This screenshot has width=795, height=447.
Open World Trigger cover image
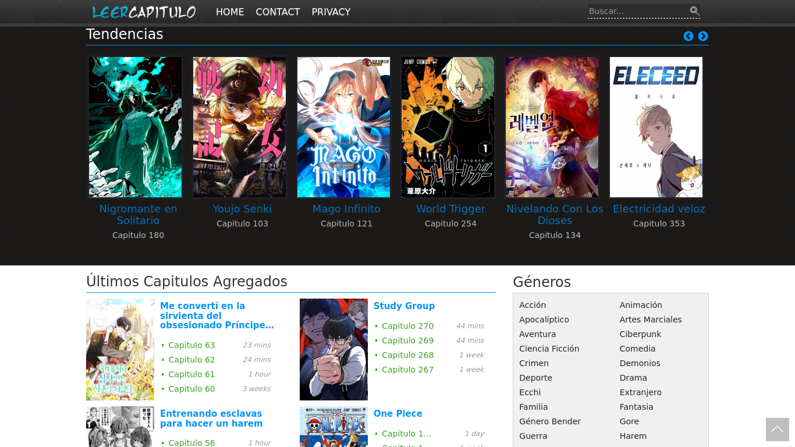(448, 127)
